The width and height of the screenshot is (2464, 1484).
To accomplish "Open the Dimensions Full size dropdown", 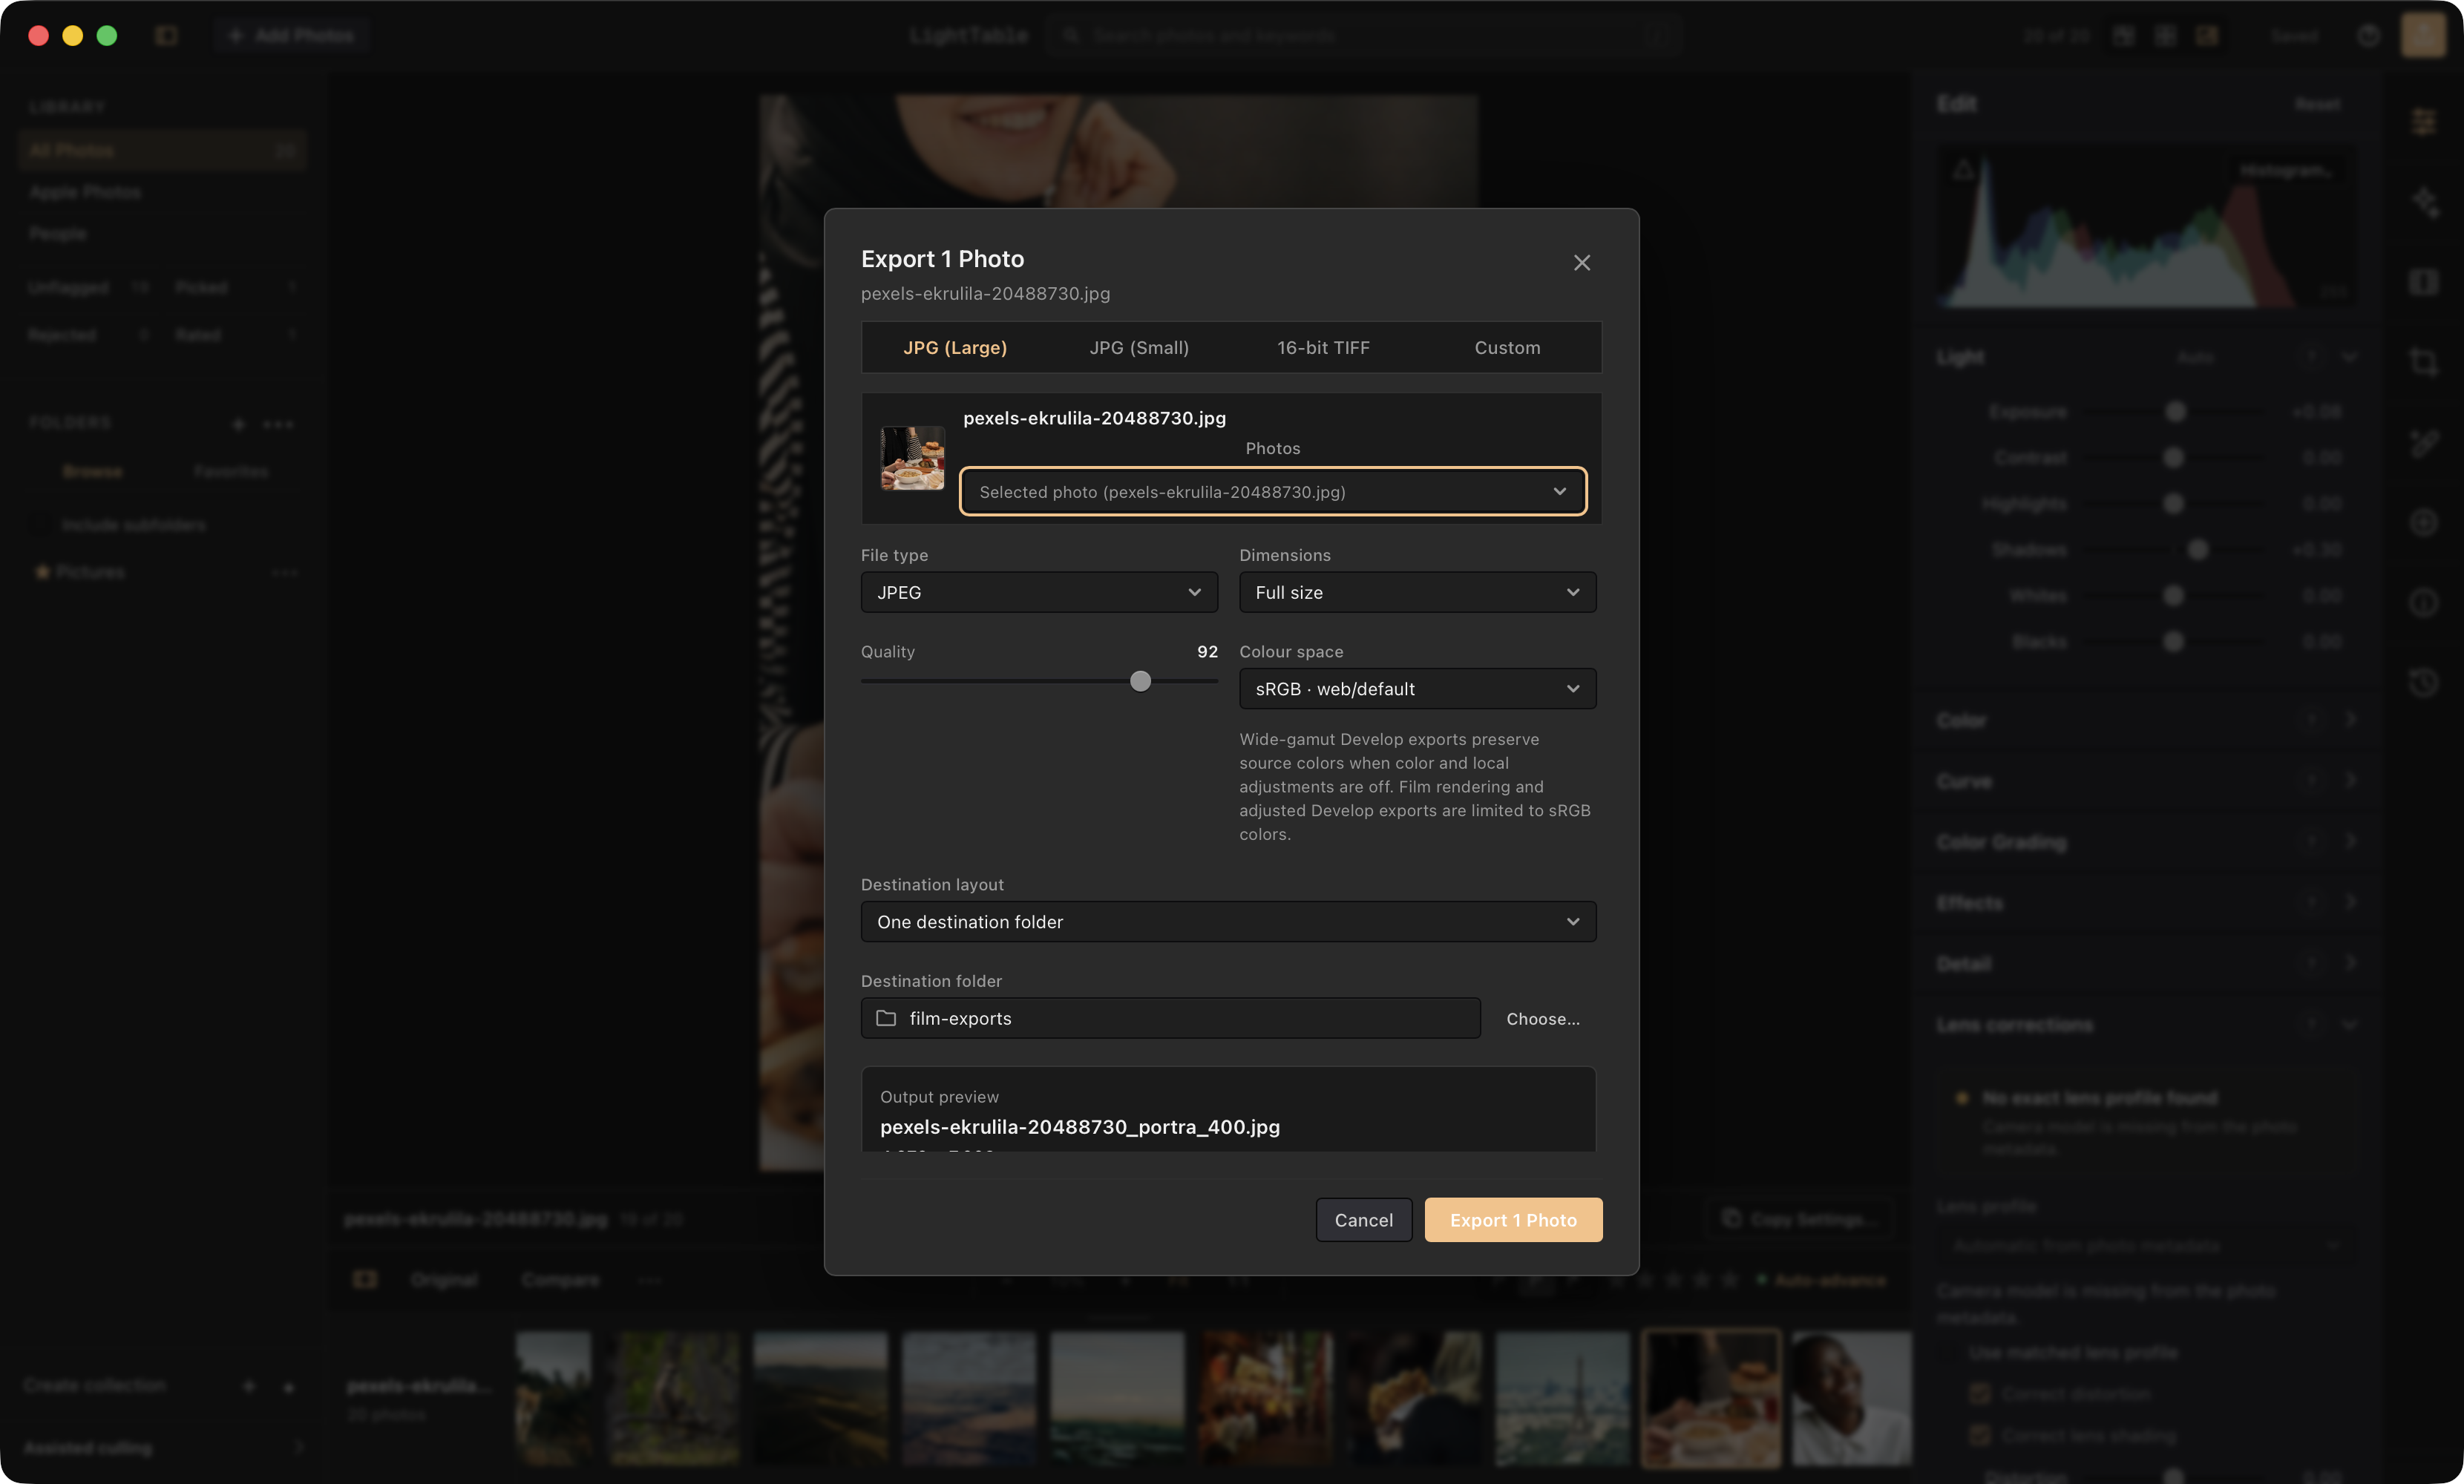I will click(1417, 592).
